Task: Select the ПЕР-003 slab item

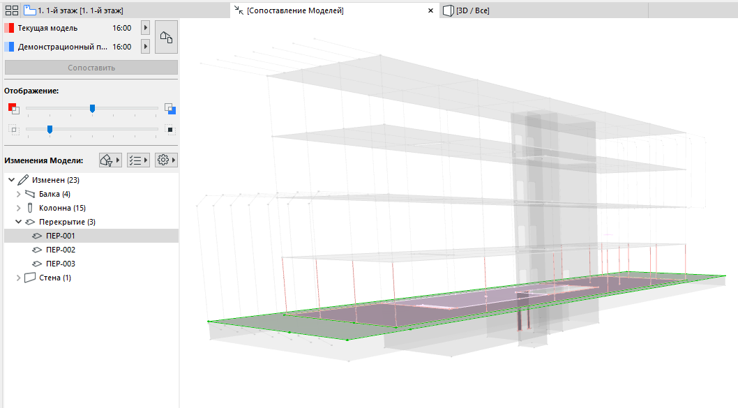Action: coord(91,264)
